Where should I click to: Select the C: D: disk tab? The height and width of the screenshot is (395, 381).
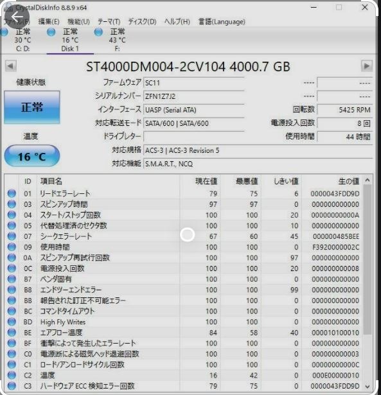23,40
